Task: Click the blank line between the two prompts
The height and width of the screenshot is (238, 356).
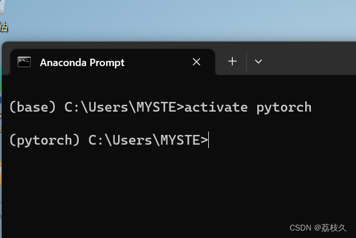Action: [x=171, y=124]
